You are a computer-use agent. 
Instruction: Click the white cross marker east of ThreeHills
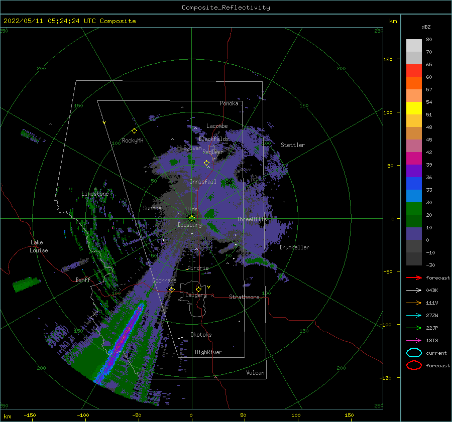click(x=284, y=202)
